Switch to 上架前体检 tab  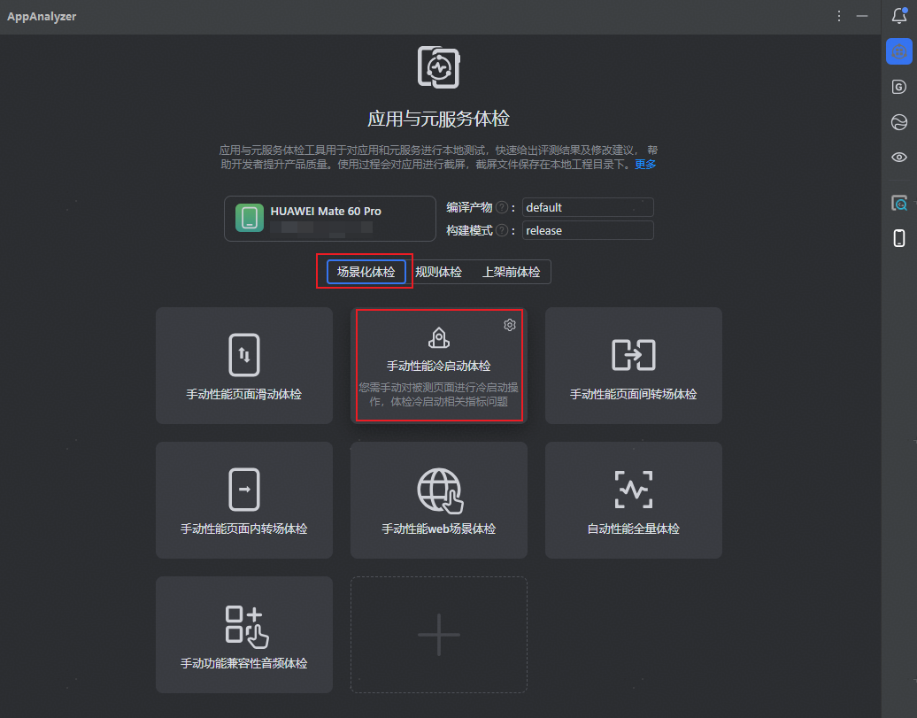pyautogui.click(x=511, y=272)
